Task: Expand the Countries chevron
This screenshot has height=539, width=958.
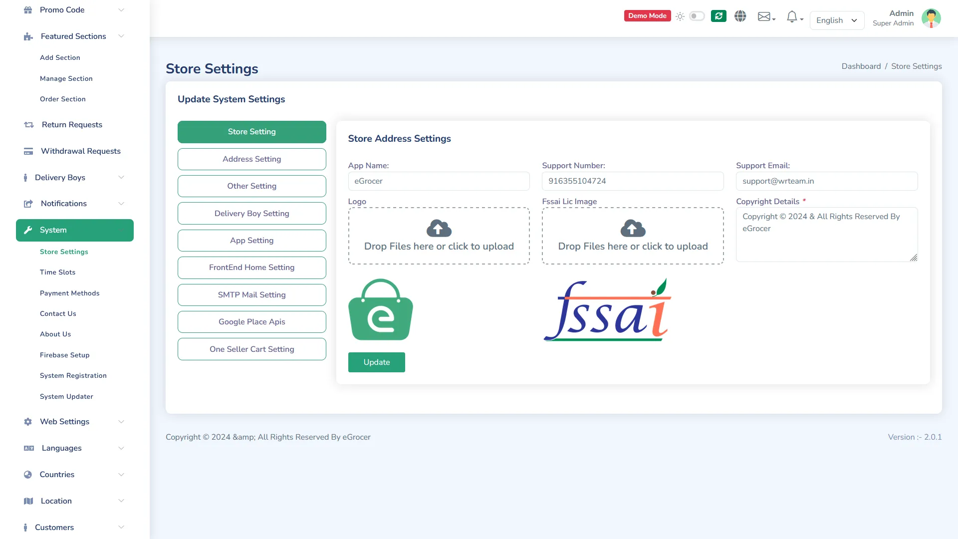Action: tap(121, 475)
